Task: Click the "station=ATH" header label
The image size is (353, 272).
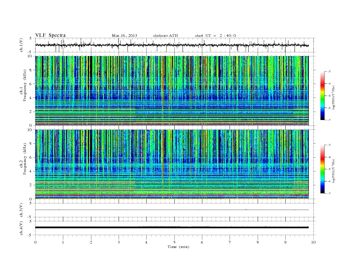Action: point(165,36)
